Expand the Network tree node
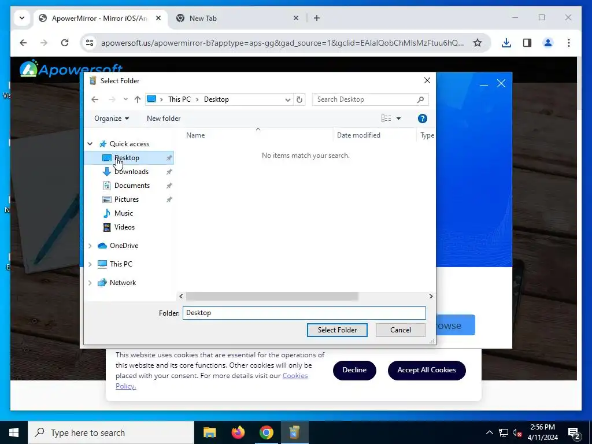 pos(90,283)
